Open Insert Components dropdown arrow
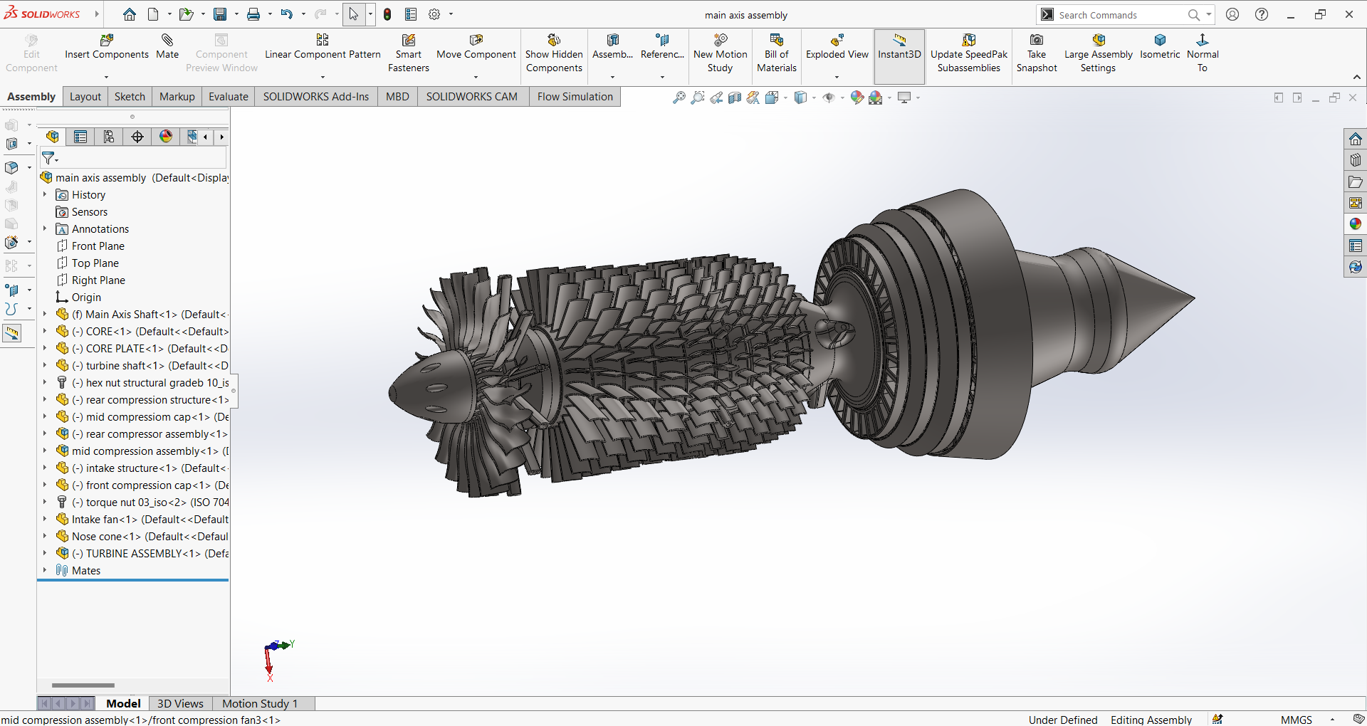This screenshot has height=726, width=1367. pos(107,77)
